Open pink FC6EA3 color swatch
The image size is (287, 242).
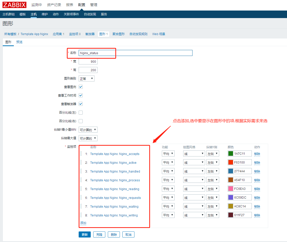coord(231,189)
